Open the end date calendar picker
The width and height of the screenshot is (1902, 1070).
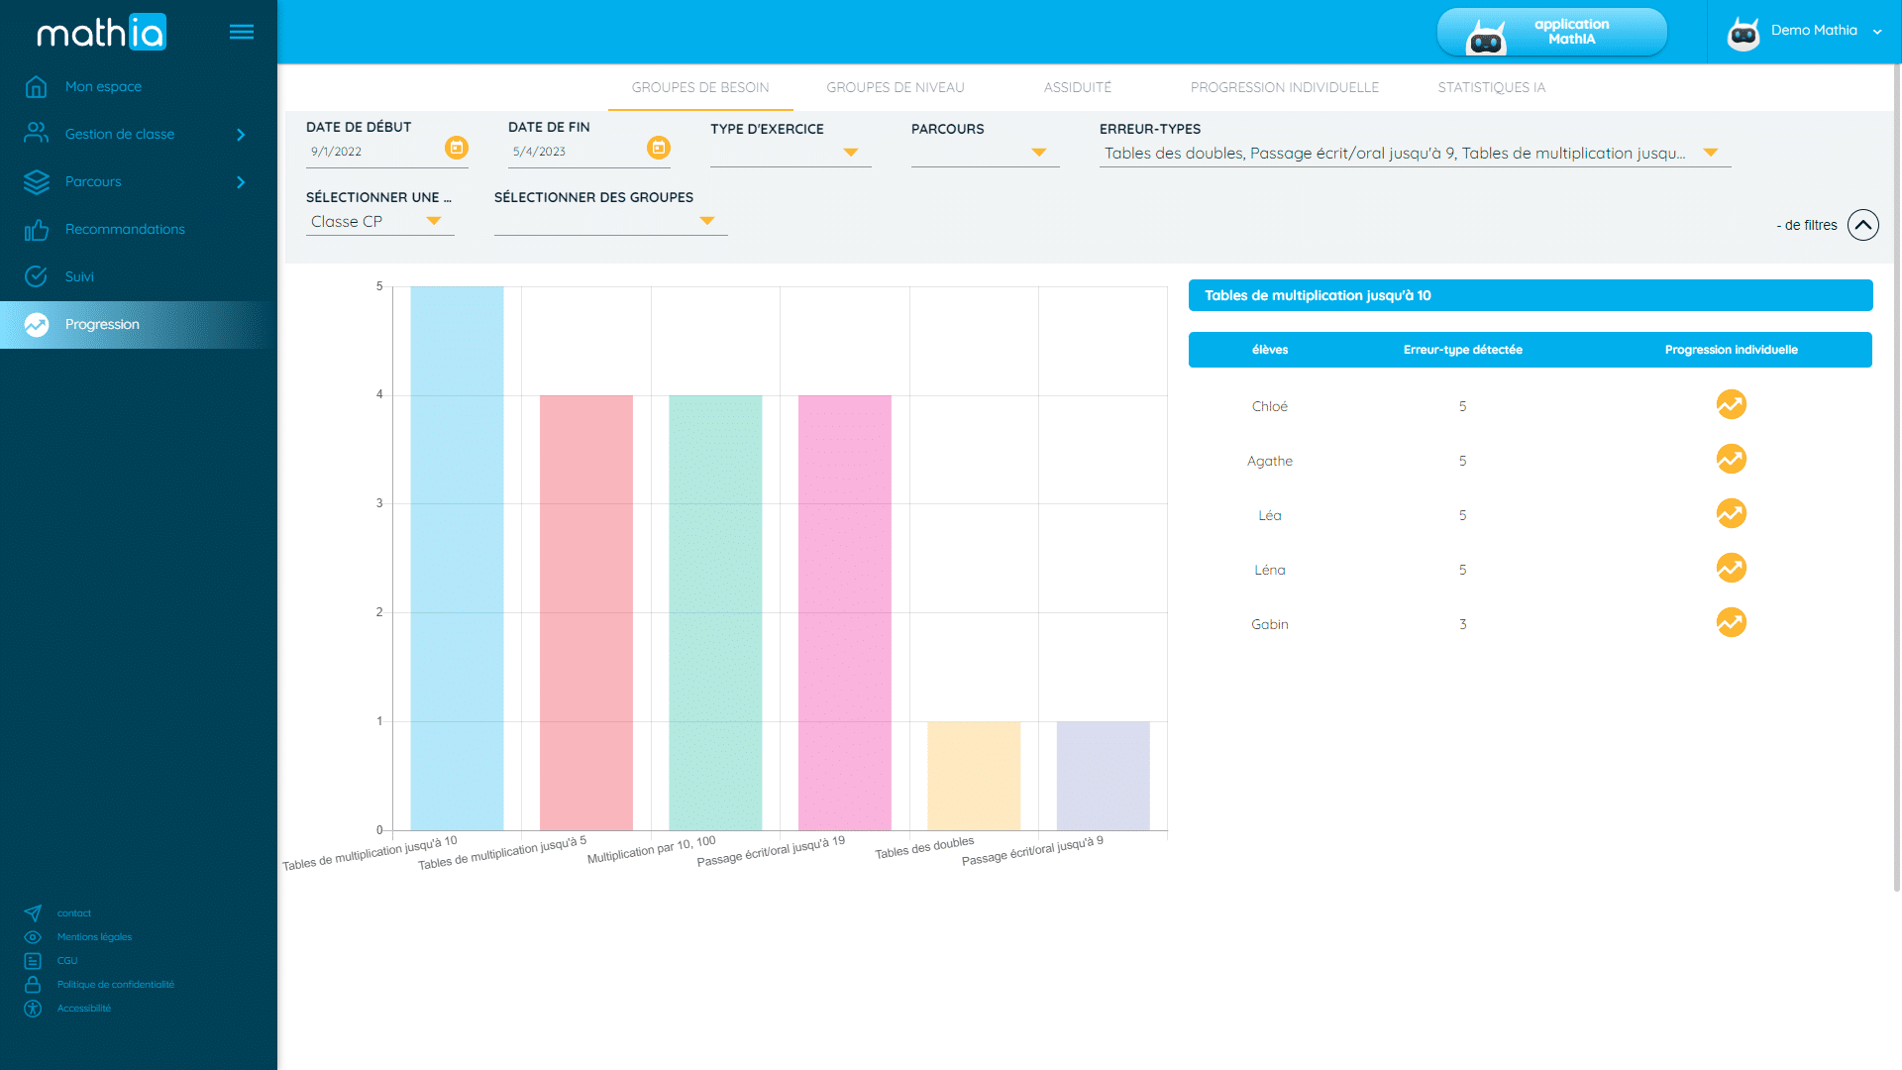pos(658,148)
